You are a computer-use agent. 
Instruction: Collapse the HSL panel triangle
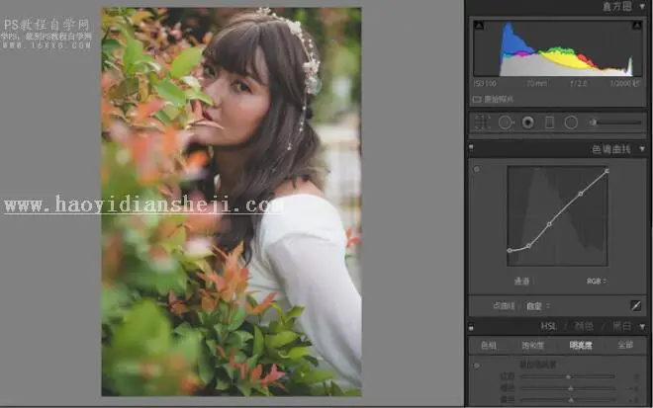pyautogui.click(x=642, y=327)
